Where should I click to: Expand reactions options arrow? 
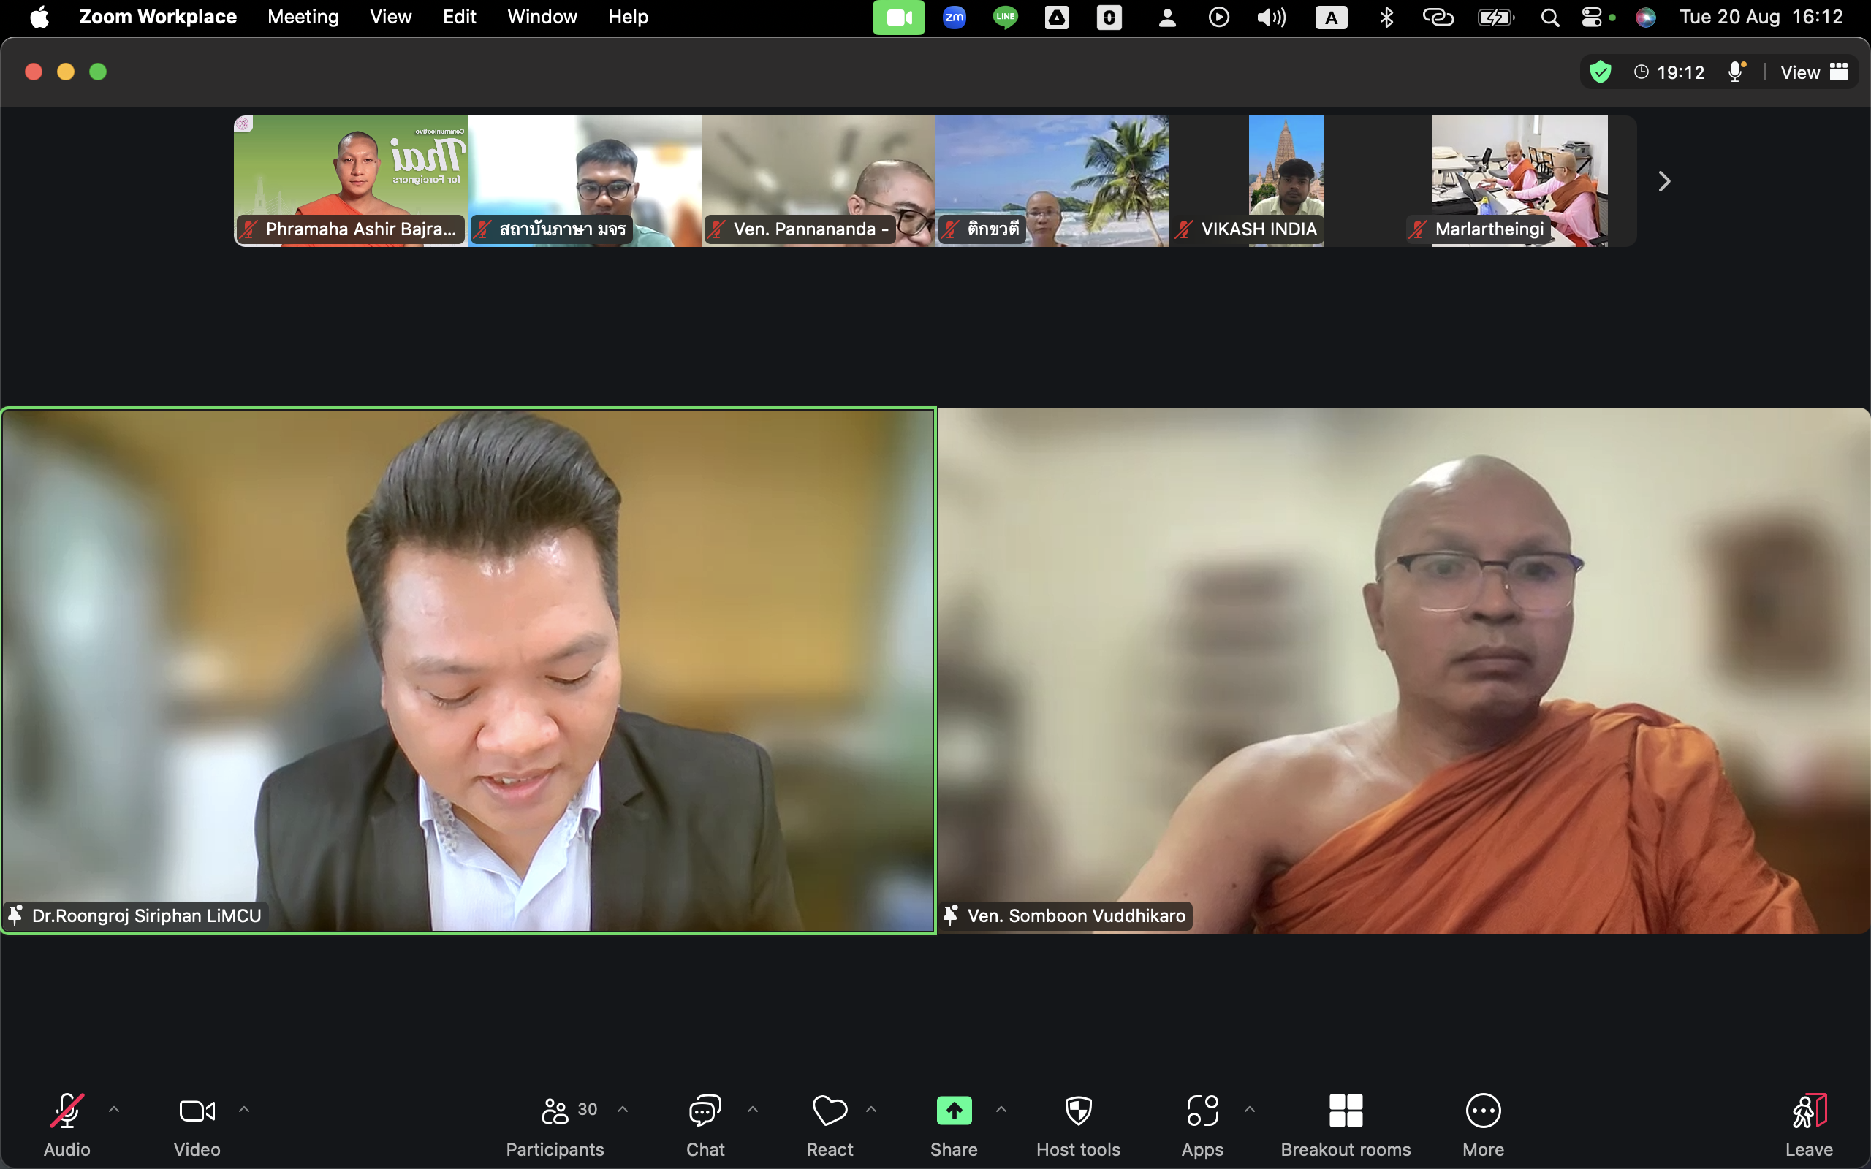(871, 1110)
